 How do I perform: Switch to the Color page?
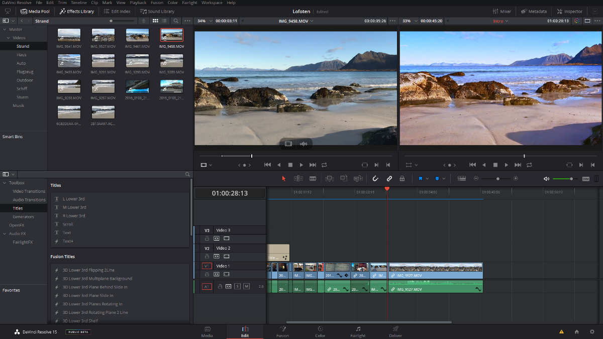(320, 331)
